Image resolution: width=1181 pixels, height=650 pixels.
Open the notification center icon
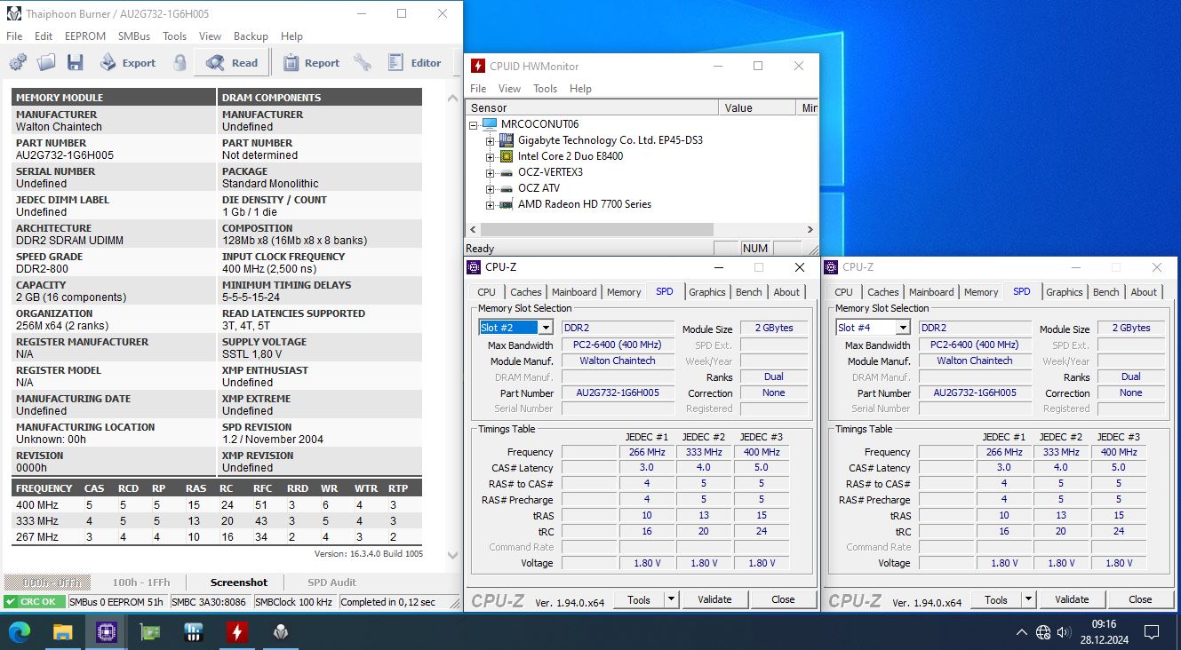(1152, 632)
